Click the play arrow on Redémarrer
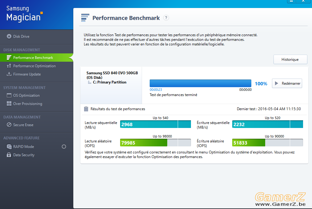The height and width of the screenshot is (209, 312). point(276,83)
